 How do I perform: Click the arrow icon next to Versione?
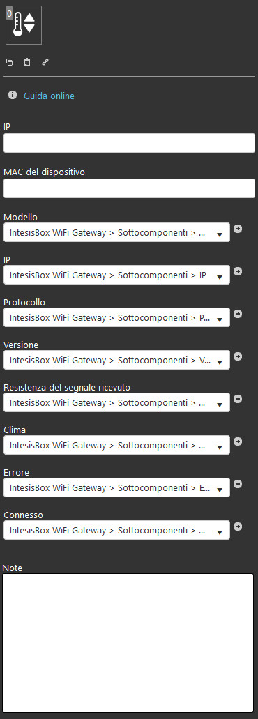tap(237, 356)
